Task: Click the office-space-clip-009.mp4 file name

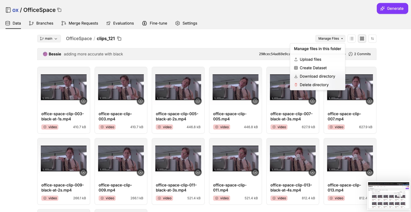Action: (x=115, y=188)
